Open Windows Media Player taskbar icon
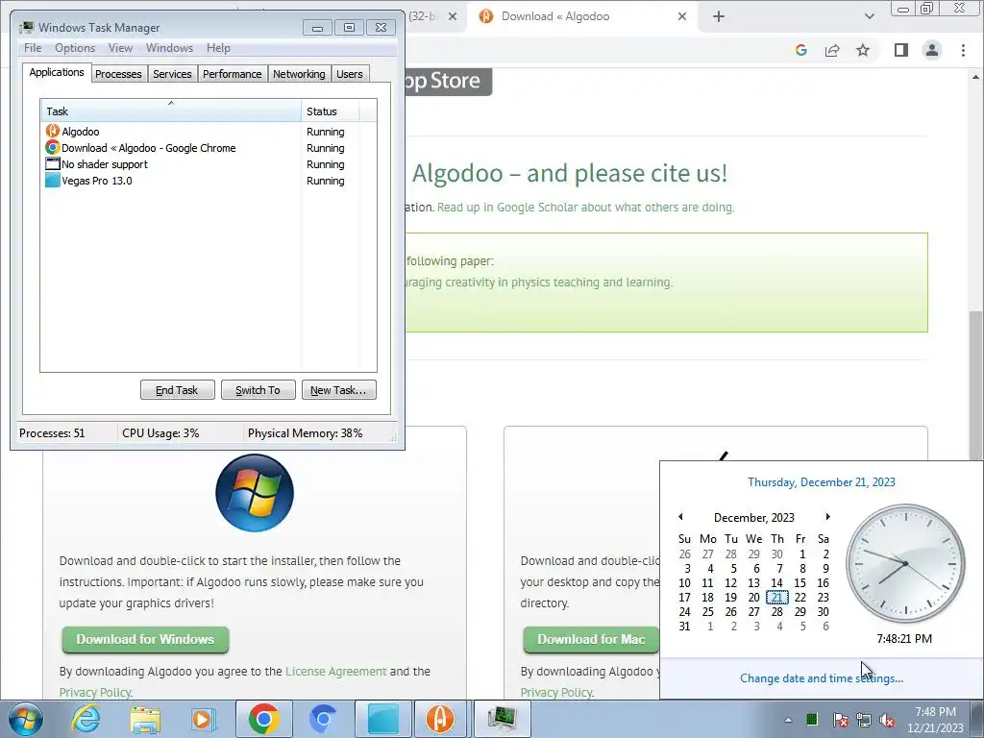The image size is (984, 738). (x=204, y=719)
